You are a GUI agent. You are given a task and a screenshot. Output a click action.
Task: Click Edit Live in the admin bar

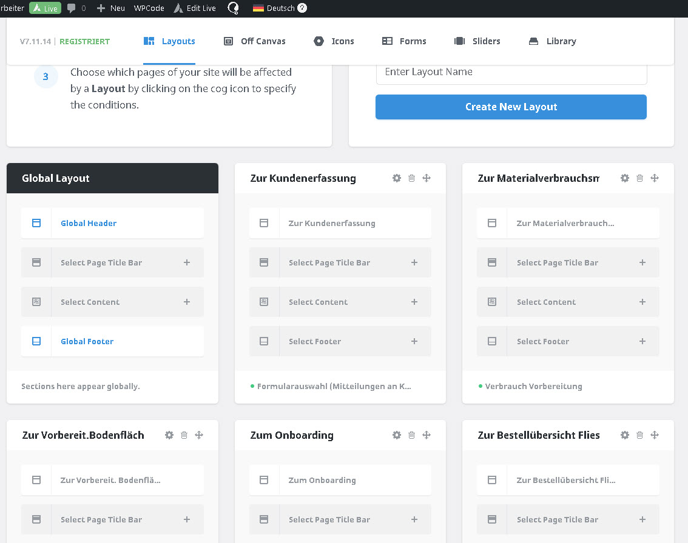tap(195, 8)
